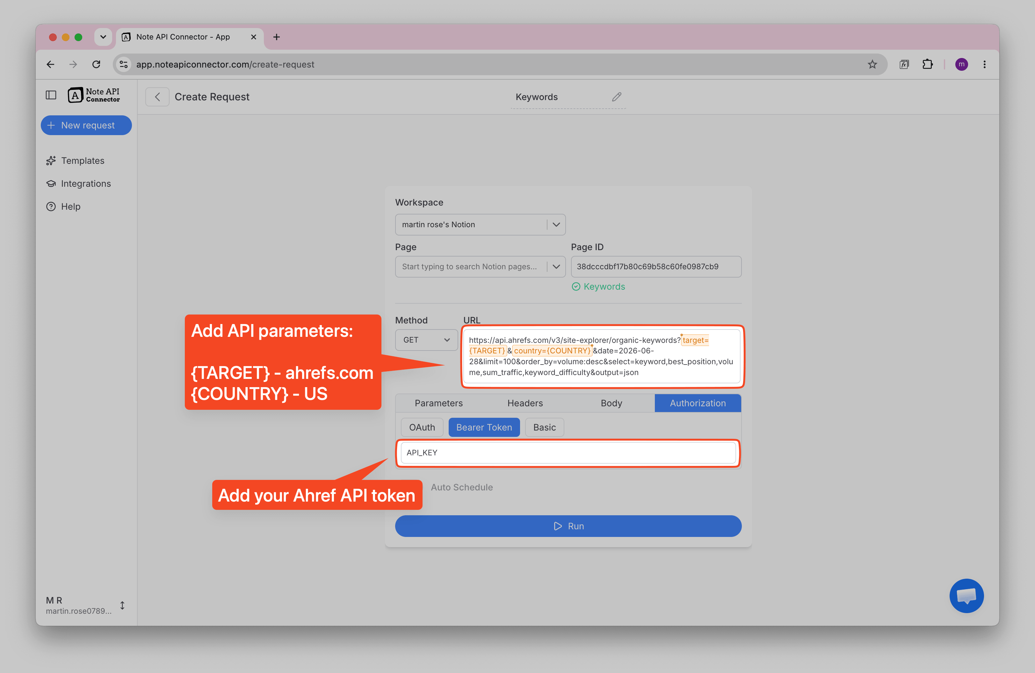Expand the account switcher arrows

pyautogui.click(x=123, y=605)
